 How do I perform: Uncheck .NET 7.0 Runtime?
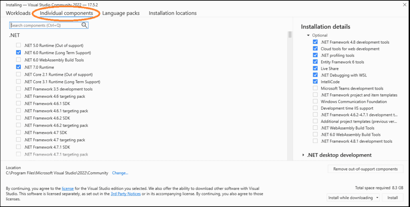click(18, 67)
